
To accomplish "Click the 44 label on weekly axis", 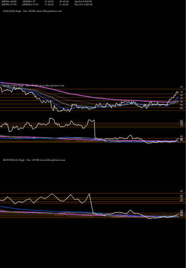I will 182,136.
